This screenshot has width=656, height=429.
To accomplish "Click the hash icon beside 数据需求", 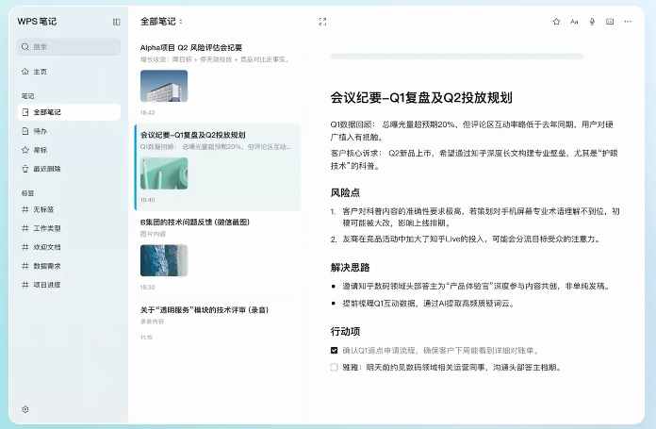I will coord(25,266).
